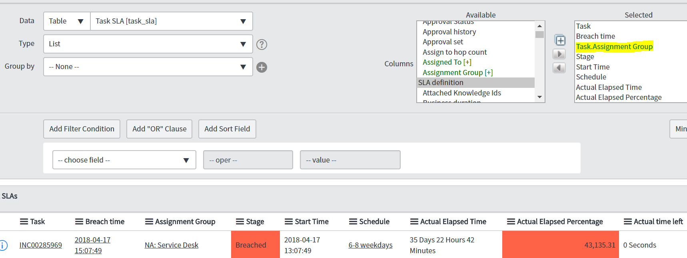Open the 6-8 weekdays schedule link
The width and height of the screenshot is (687, 258).
[370, 245]
